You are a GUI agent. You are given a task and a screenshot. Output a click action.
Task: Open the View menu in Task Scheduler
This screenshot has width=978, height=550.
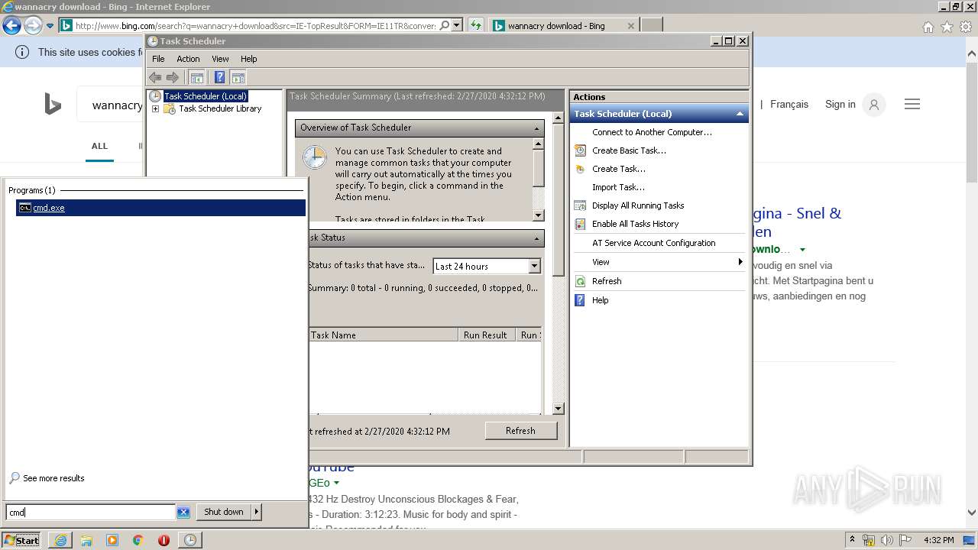point(220,59)
